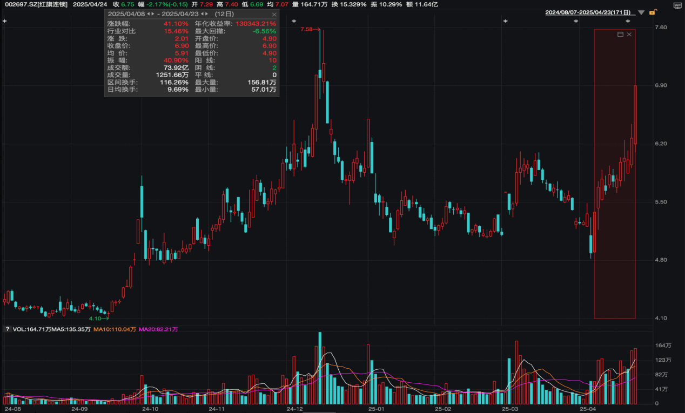Click the rightmost asterisk marker above selection
Image resolution: width=685 pixels, height=413 pixels.
coord(628,22)
